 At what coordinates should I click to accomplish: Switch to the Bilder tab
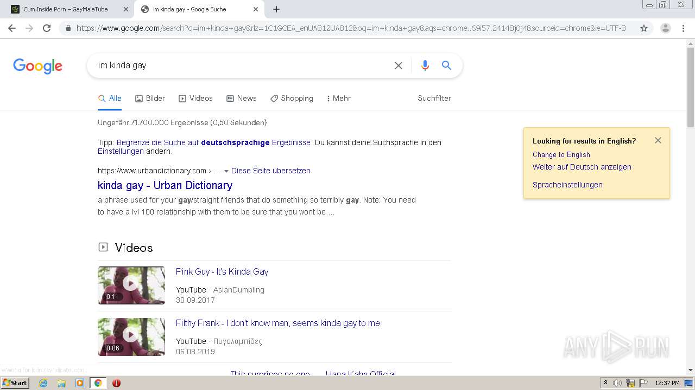150,99
